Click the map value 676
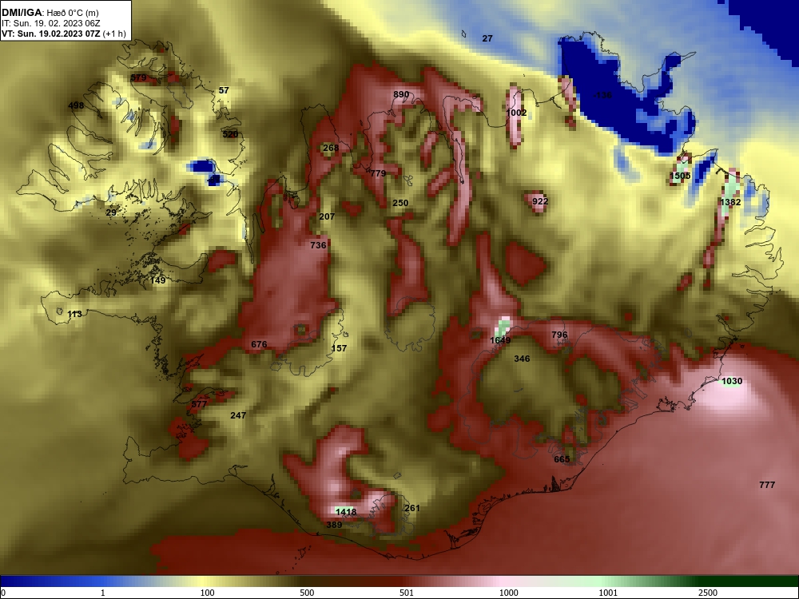Viewport: 799px width, 599px height. [x=259, y=344]
